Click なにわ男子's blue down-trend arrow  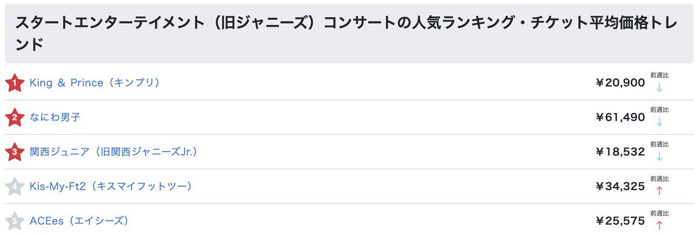pos(659,122)
